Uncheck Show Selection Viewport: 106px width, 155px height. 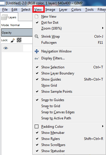coord(69,67)
